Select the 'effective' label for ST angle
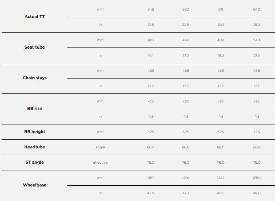The height and width of the screenshot is (201, 275). point(100,162)
